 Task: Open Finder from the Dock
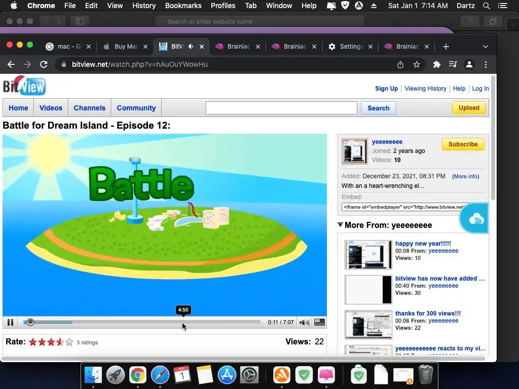[93, 375]
